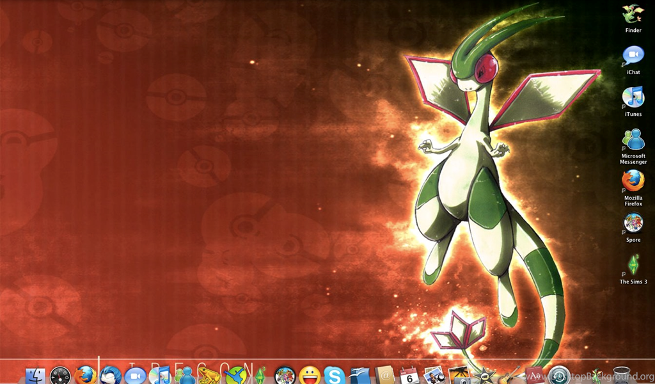Start iChat from the dock
Screen dimensions: 655x384
coord(135,376)
